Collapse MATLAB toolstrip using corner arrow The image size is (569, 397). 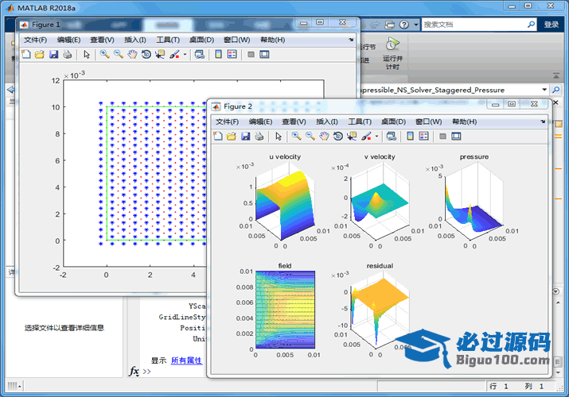[556, 75]
